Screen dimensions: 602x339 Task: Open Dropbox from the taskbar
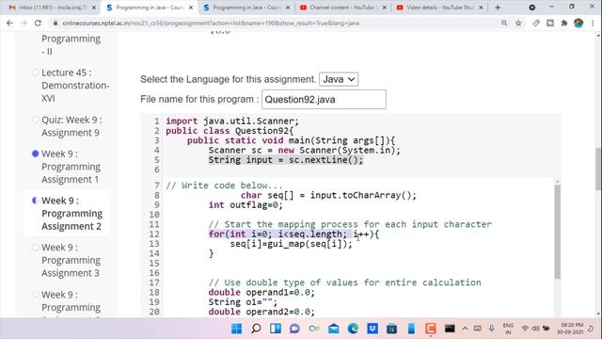[372, 329]
